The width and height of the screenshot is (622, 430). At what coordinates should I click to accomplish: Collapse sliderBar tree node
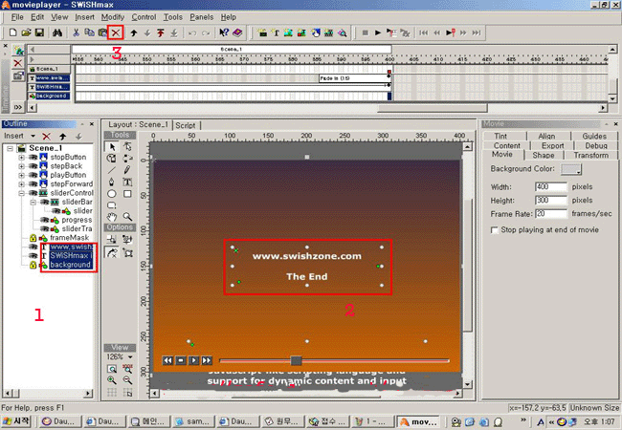(33, 202)
